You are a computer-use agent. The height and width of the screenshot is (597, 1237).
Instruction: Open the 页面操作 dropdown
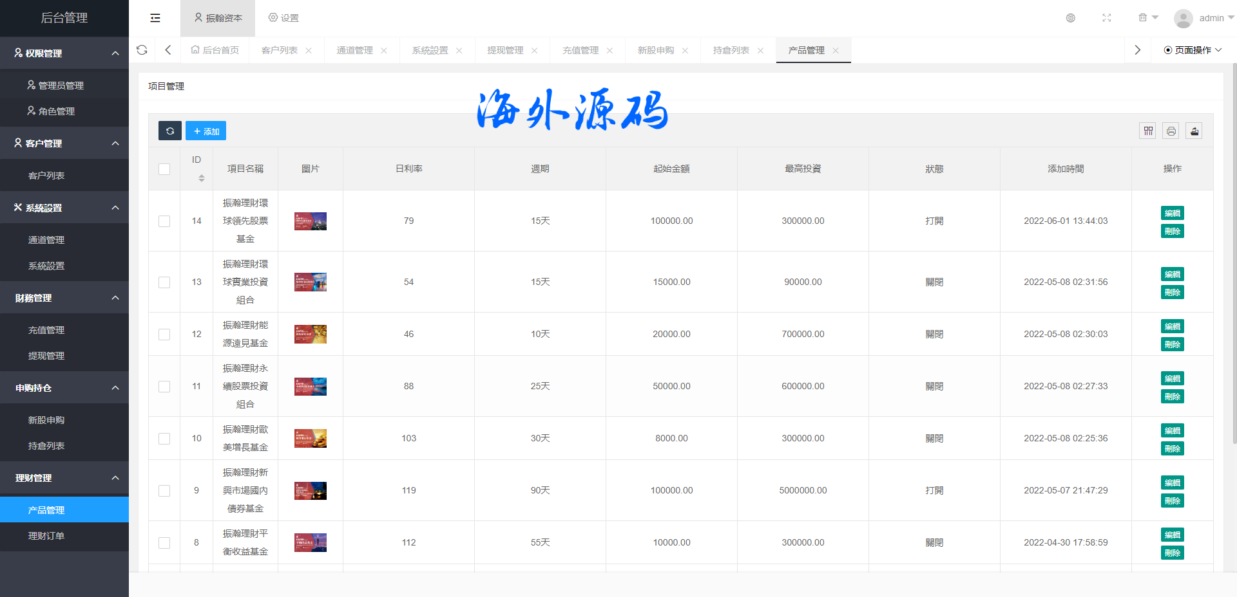(x=1192, y=50)
